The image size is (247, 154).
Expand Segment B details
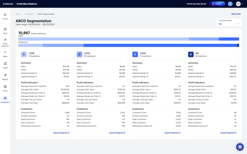(117, 133)
